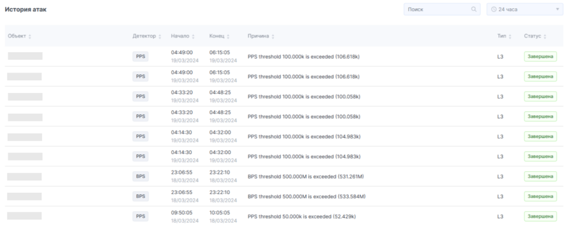Click the L3 type in the 533.584M row
Viewport: 567px width, 231px height.
pos(500,197)
